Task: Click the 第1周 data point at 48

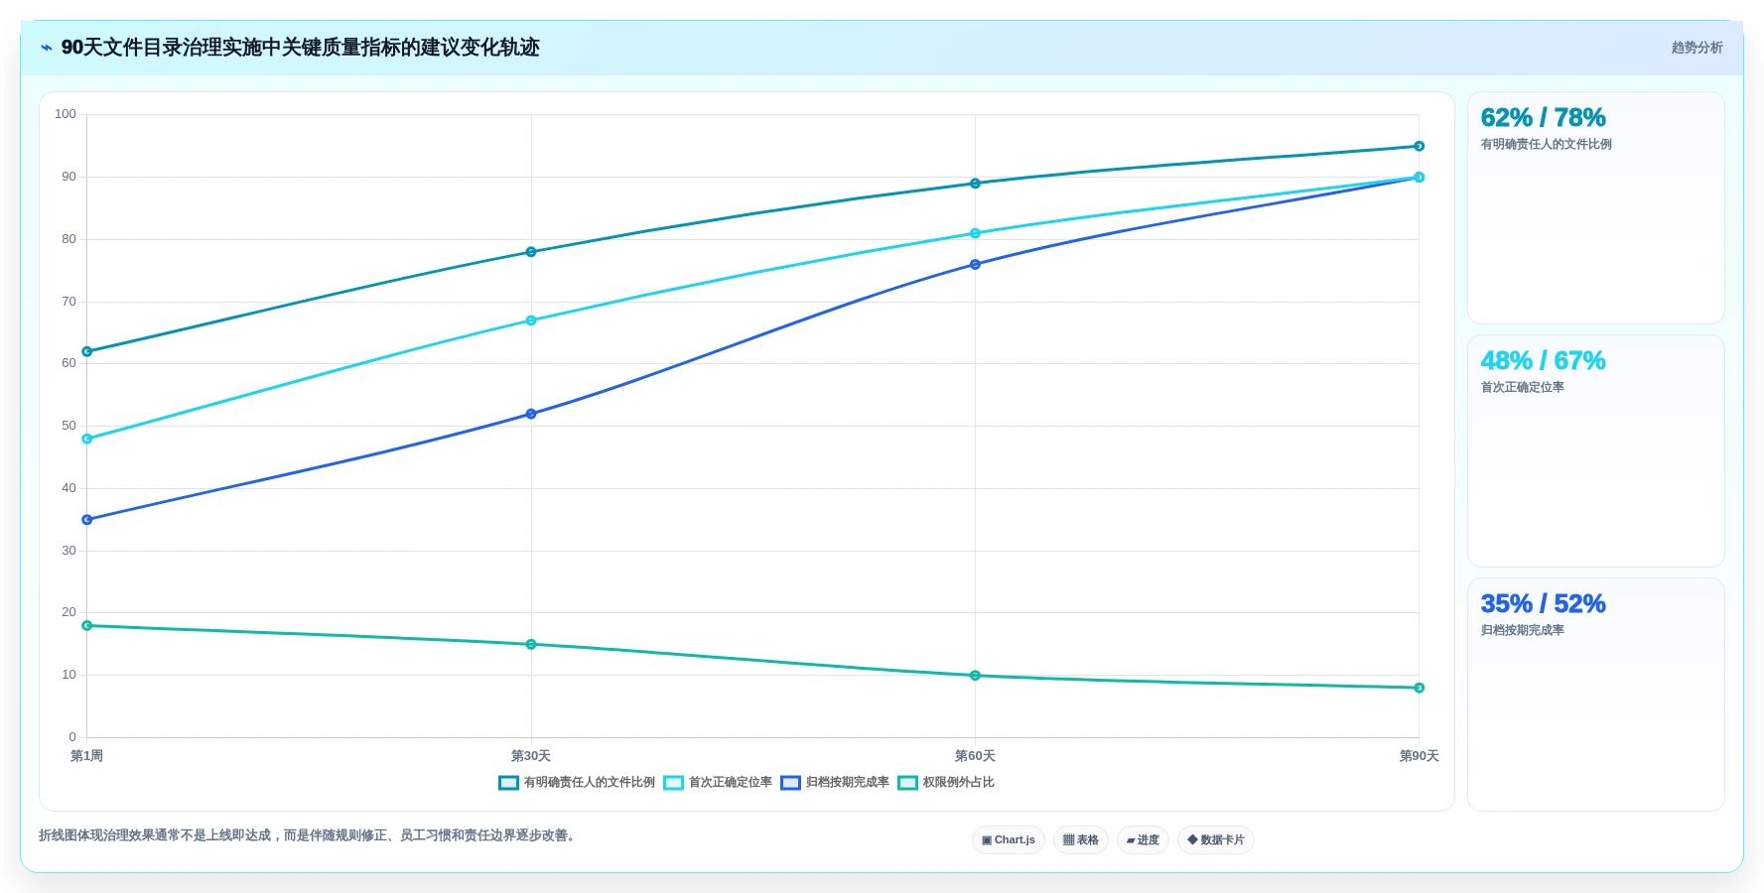Action: pyautogui.click(x=87, y=439)
